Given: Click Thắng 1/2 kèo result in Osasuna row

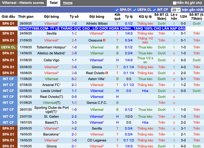Looking at the screenshot, I should tap(145, 40).
